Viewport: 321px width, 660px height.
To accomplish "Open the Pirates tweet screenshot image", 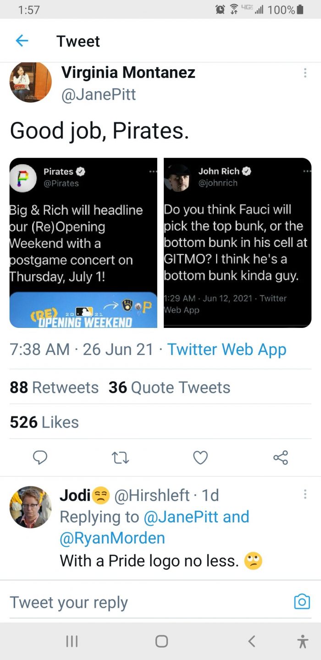I will coord(83,243).
